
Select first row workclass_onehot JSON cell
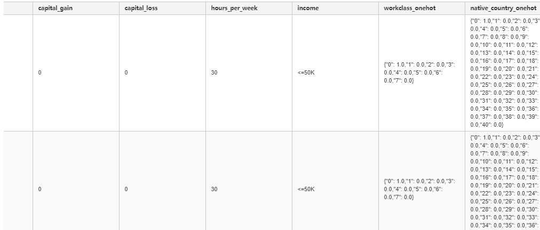(x=422, y=73)
